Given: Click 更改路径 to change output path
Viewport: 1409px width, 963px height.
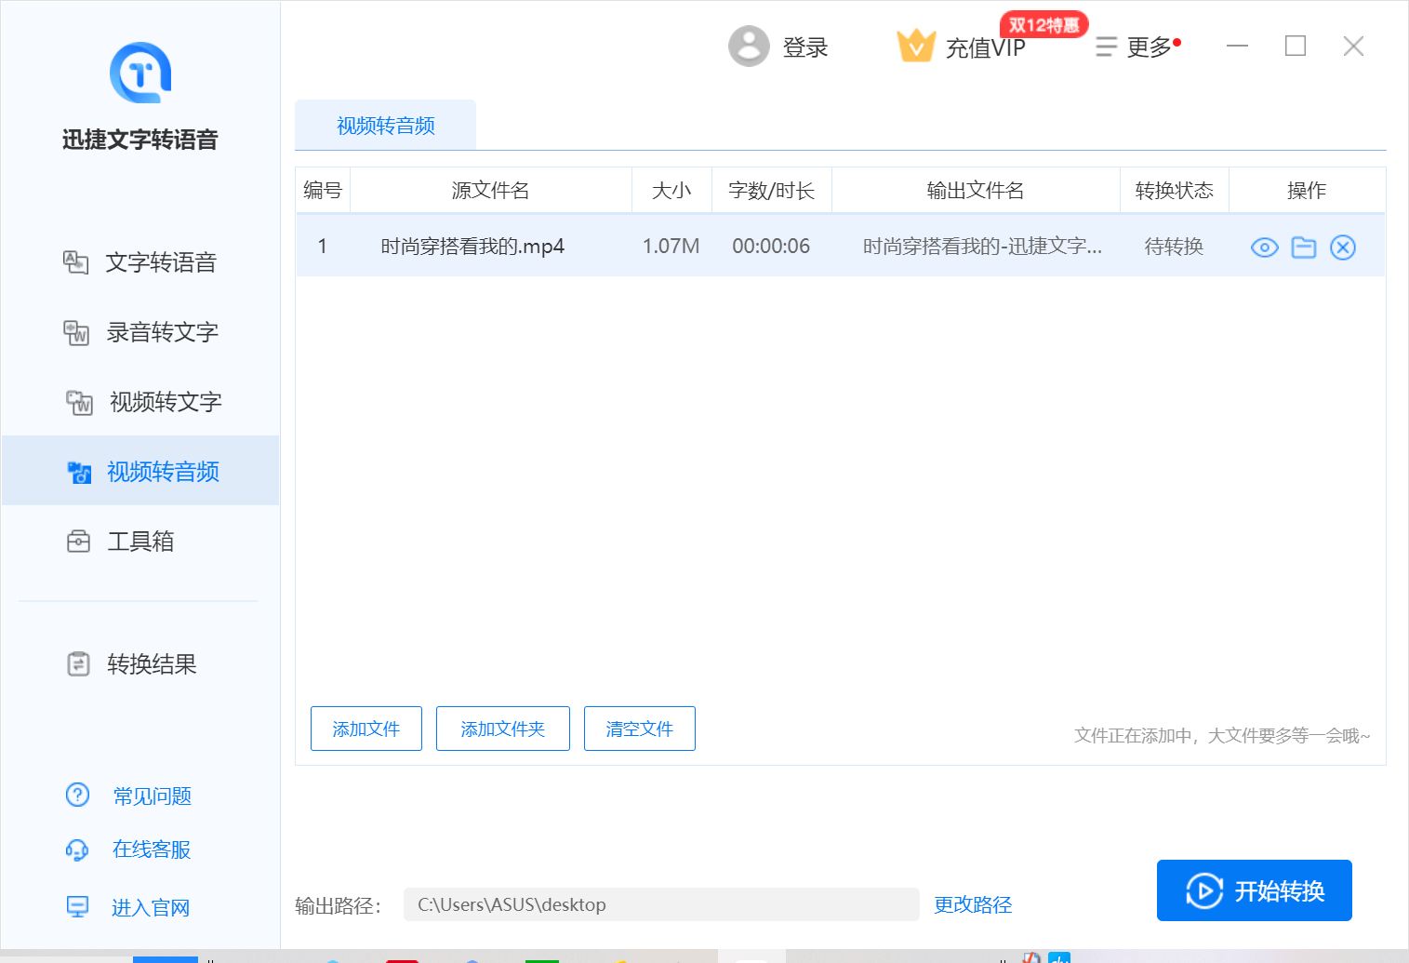Looking at the screenshot, I should (972, 903).
